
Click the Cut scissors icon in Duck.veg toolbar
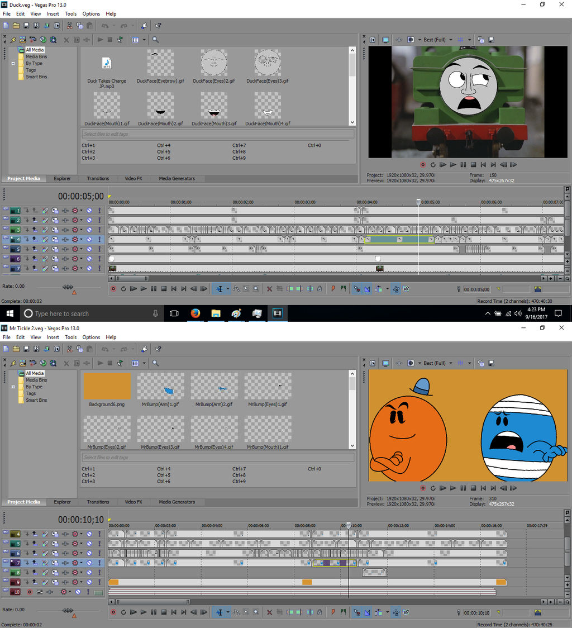click(69, 26)
